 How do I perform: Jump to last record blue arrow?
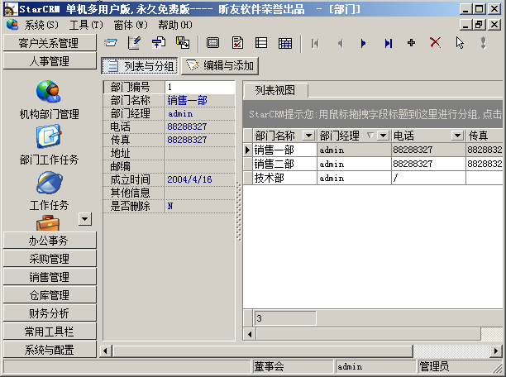pos(389,43)
